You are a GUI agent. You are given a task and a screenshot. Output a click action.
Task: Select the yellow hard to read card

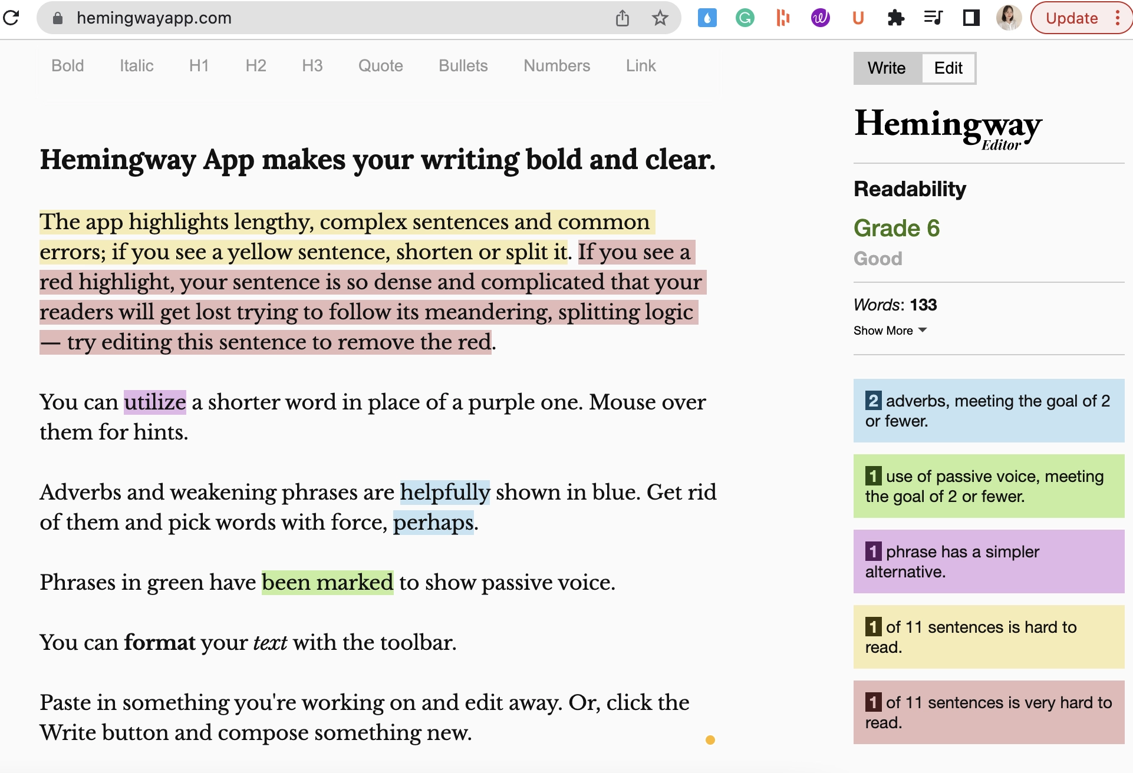(x=989, y=637)
